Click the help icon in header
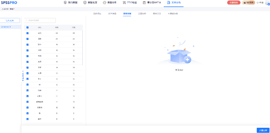The image size is (270, 133). coord(260,2)
